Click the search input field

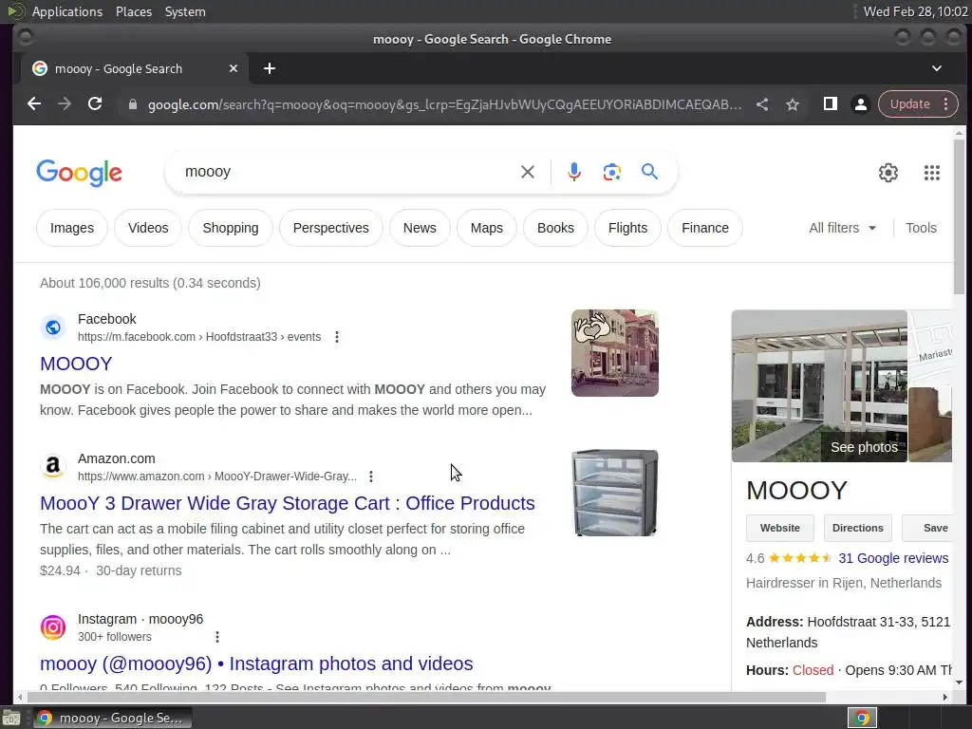coord(347,172)
